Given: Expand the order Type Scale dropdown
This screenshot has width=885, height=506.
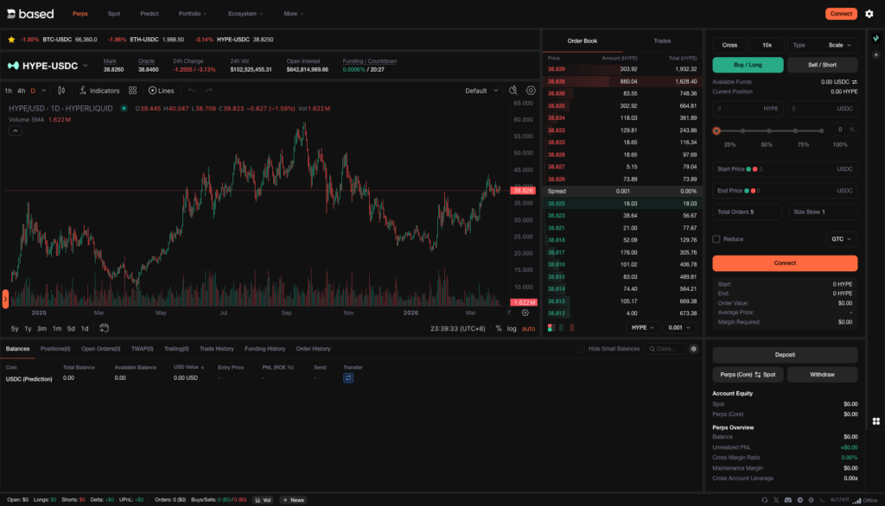Looking at the screenshot, I should (x=834, y=45).
